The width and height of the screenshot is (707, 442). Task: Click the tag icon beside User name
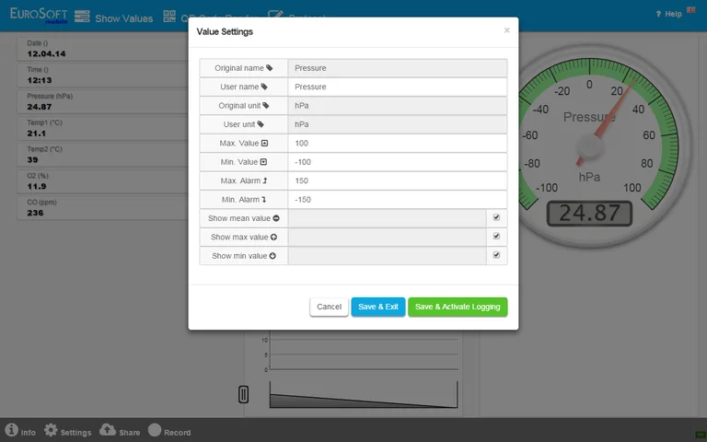[264, 87]
